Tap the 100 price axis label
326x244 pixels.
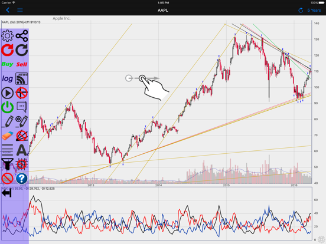(317, 87)
